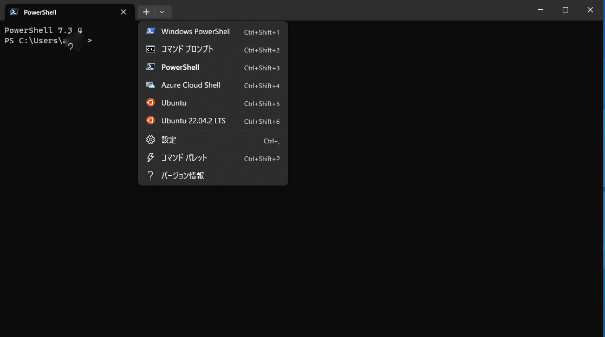This screenshot has width=605, height=337.
Task: Open a new tab with plus button
Action: click(x=146, y=12)
